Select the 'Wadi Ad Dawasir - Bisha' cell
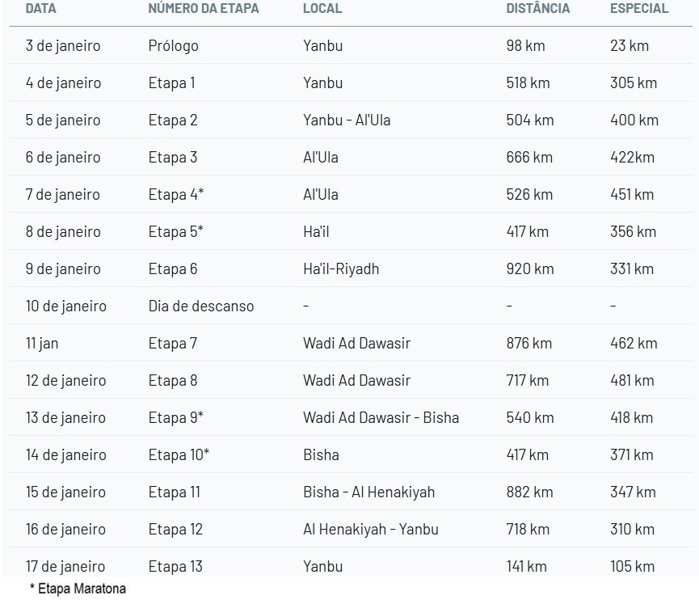The image size is (699, 600). (381, 418)
